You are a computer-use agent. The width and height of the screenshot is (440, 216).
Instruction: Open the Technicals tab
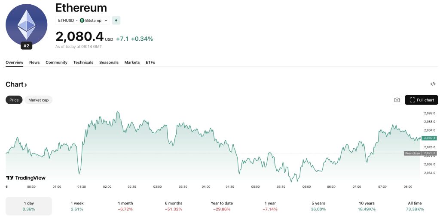tap(83, 63)
